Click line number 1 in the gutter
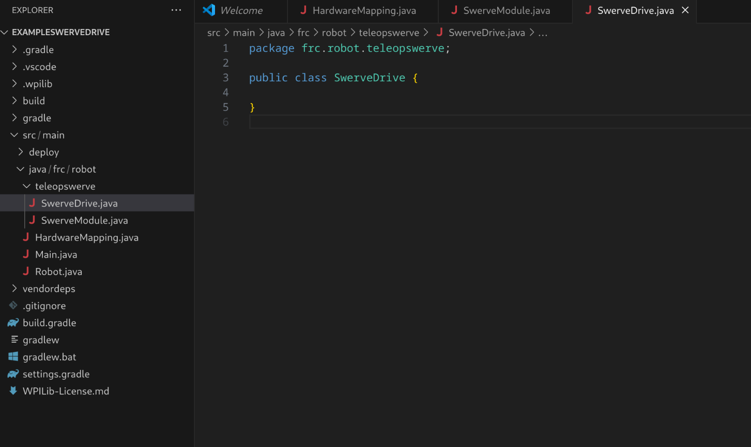 [225, 48]
